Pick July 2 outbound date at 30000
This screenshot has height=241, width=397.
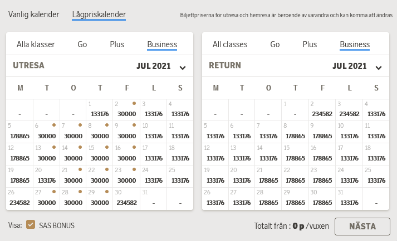126,109
